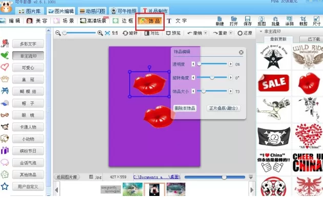The height and width of the screenshot is (198, 323).
Task: Open the 饰品 accessories section
Action: point(150,21)
